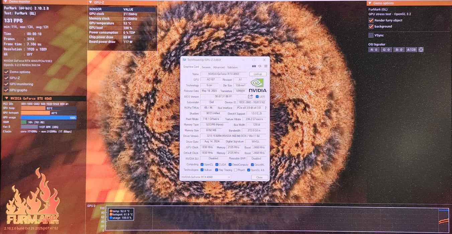Screen dimensions: 452x234
Task: Switch to the Sensors tab
Action: tap(206, 67)
